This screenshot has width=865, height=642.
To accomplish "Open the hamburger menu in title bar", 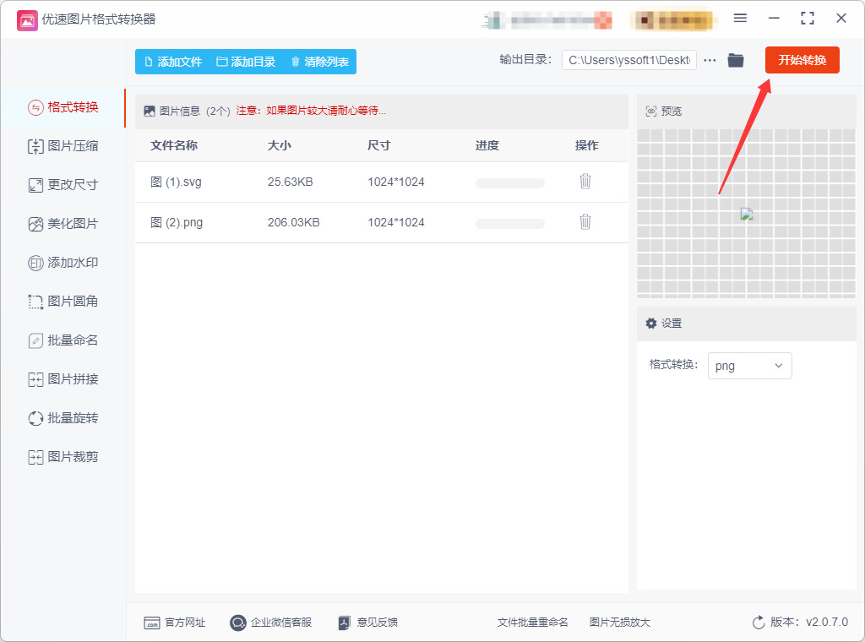I will coord(740,19).
